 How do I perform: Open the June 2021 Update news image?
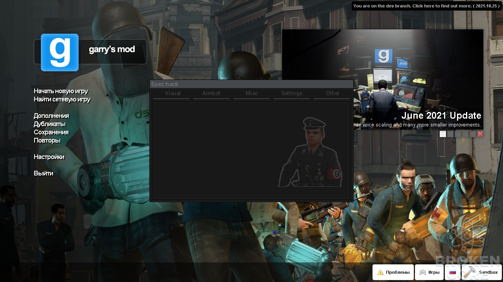[383, 79]
